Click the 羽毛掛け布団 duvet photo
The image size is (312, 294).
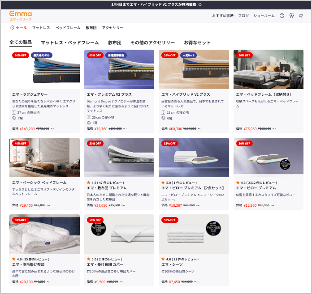(x=44, y=234)
